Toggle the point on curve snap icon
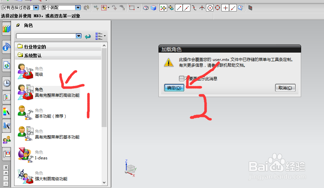 click(233, 8)
